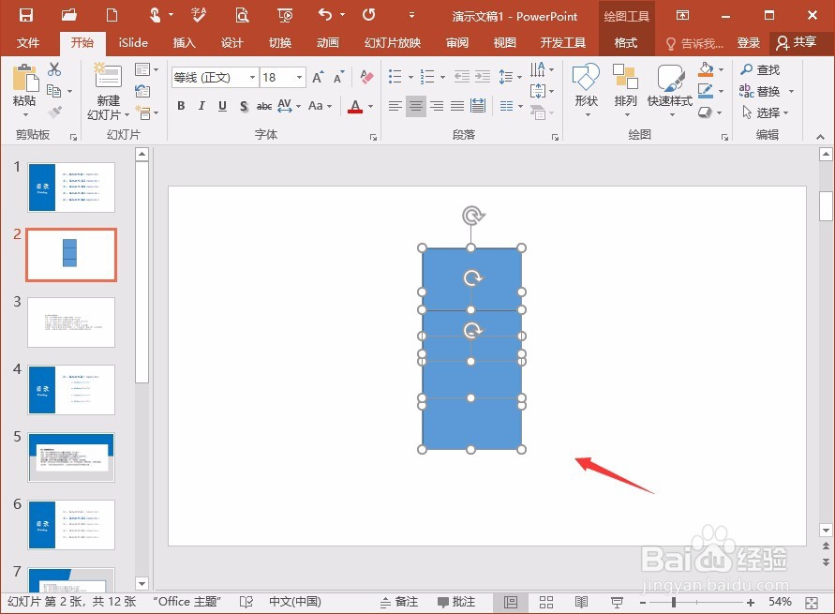Activate the Format Painter brush

[x=54, y=112]
